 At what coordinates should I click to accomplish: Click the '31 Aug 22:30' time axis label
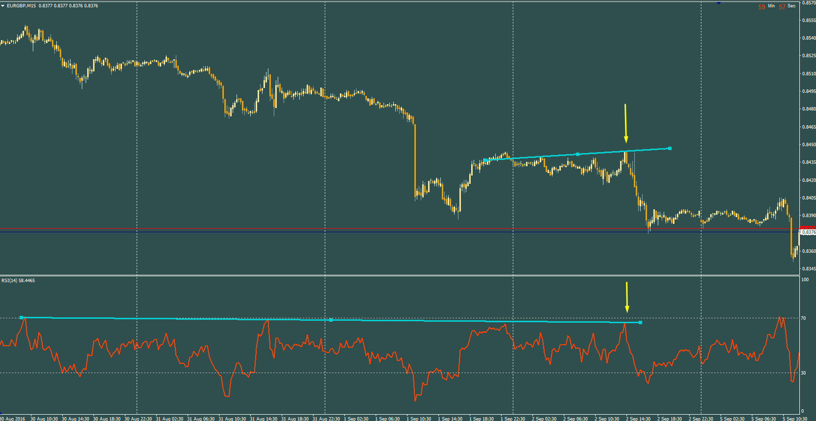[x=326, y=419]
